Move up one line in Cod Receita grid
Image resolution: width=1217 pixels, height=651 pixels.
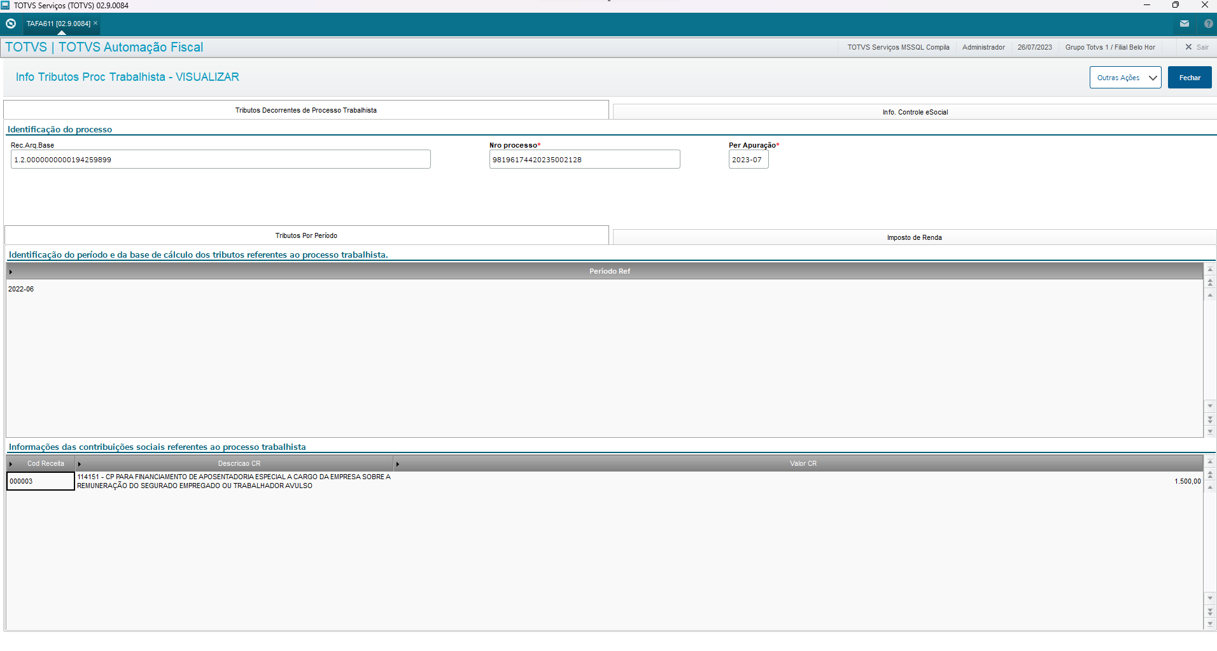tap(1210, 487)
